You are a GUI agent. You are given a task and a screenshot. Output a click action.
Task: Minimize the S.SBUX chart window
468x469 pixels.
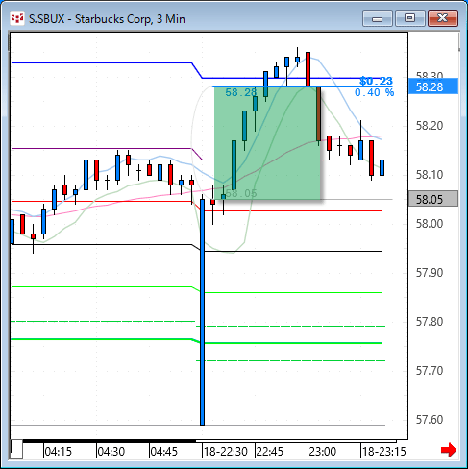[378, 18]
